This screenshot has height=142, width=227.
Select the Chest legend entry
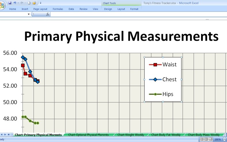pyautogui.click(x=163, y=79)
